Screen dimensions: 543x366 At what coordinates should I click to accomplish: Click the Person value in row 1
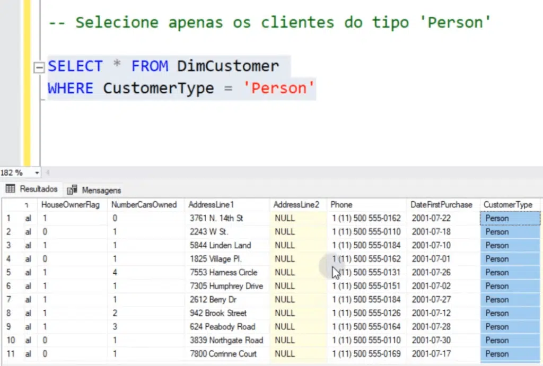497,218
